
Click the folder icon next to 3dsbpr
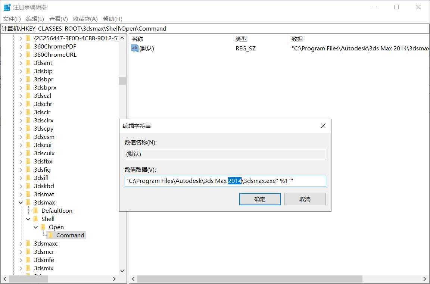(x=28, y=79)
